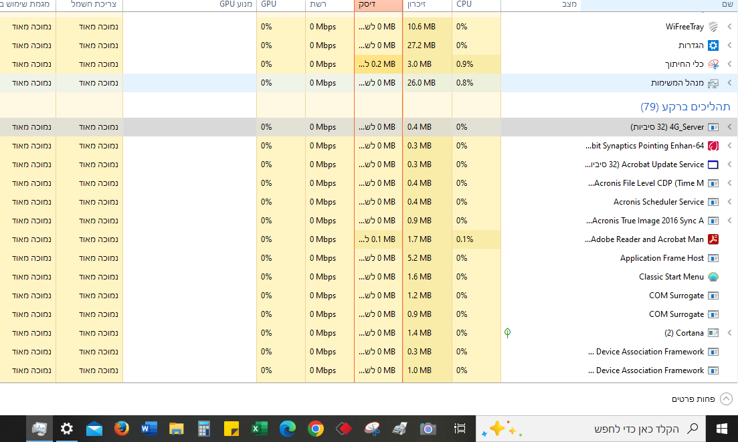Open Settings gear from the taskbar
This screenshot has height=442, width=738.
(67, 429)
